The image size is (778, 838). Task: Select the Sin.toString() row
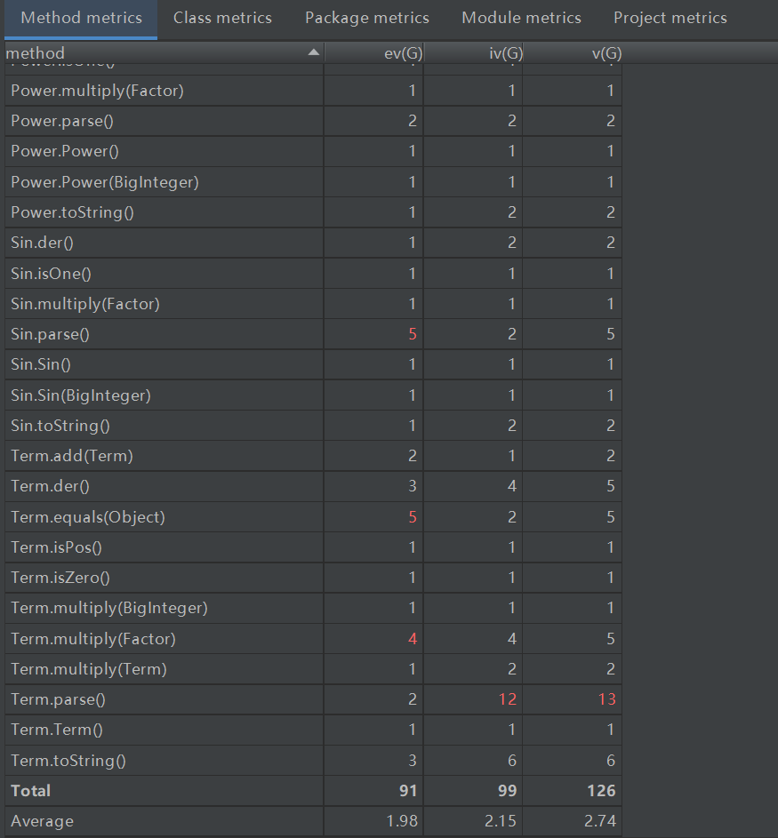[313, 426]
